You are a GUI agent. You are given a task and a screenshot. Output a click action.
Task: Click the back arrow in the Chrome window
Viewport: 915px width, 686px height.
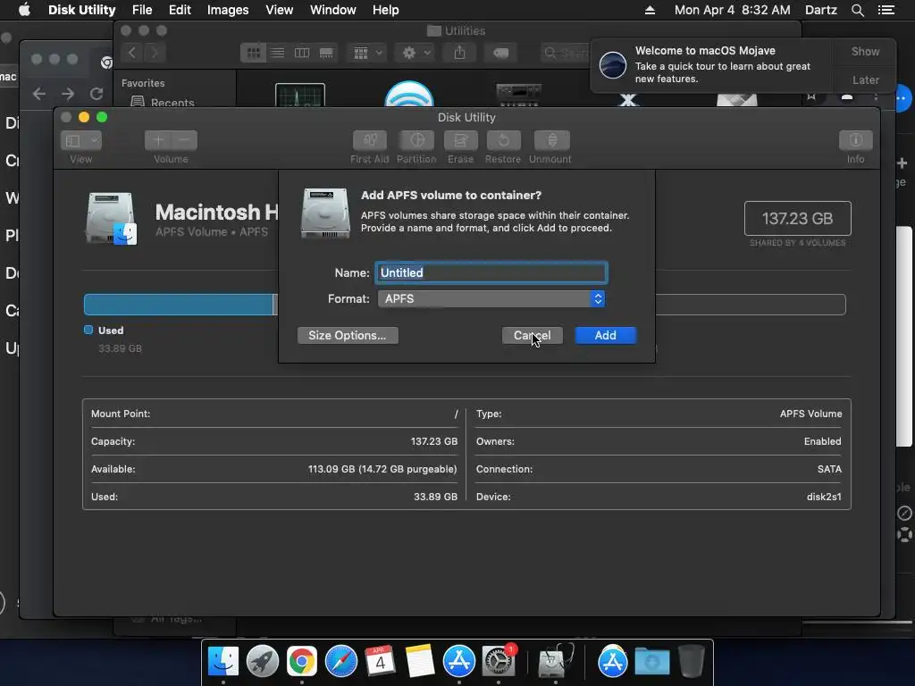(x=39, y=94)
